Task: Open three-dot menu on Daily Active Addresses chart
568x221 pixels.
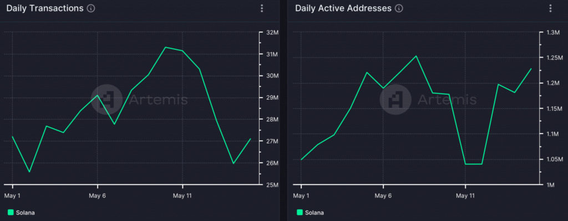Action: coord(551,8)
